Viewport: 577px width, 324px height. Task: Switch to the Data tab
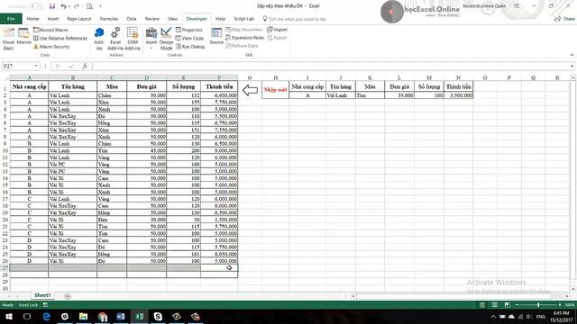pyautogui.click(x=132, y=19)
